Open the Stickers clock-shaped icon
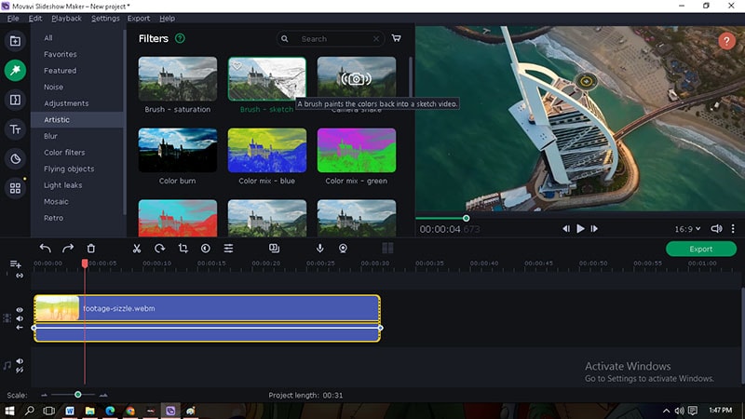The width and height of the screenshot is (745, 419). tap(15, 158)
